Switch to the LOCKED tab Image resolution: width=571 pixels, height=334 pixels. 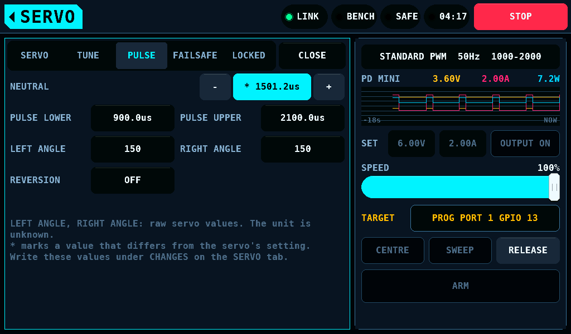coord(249,56)
